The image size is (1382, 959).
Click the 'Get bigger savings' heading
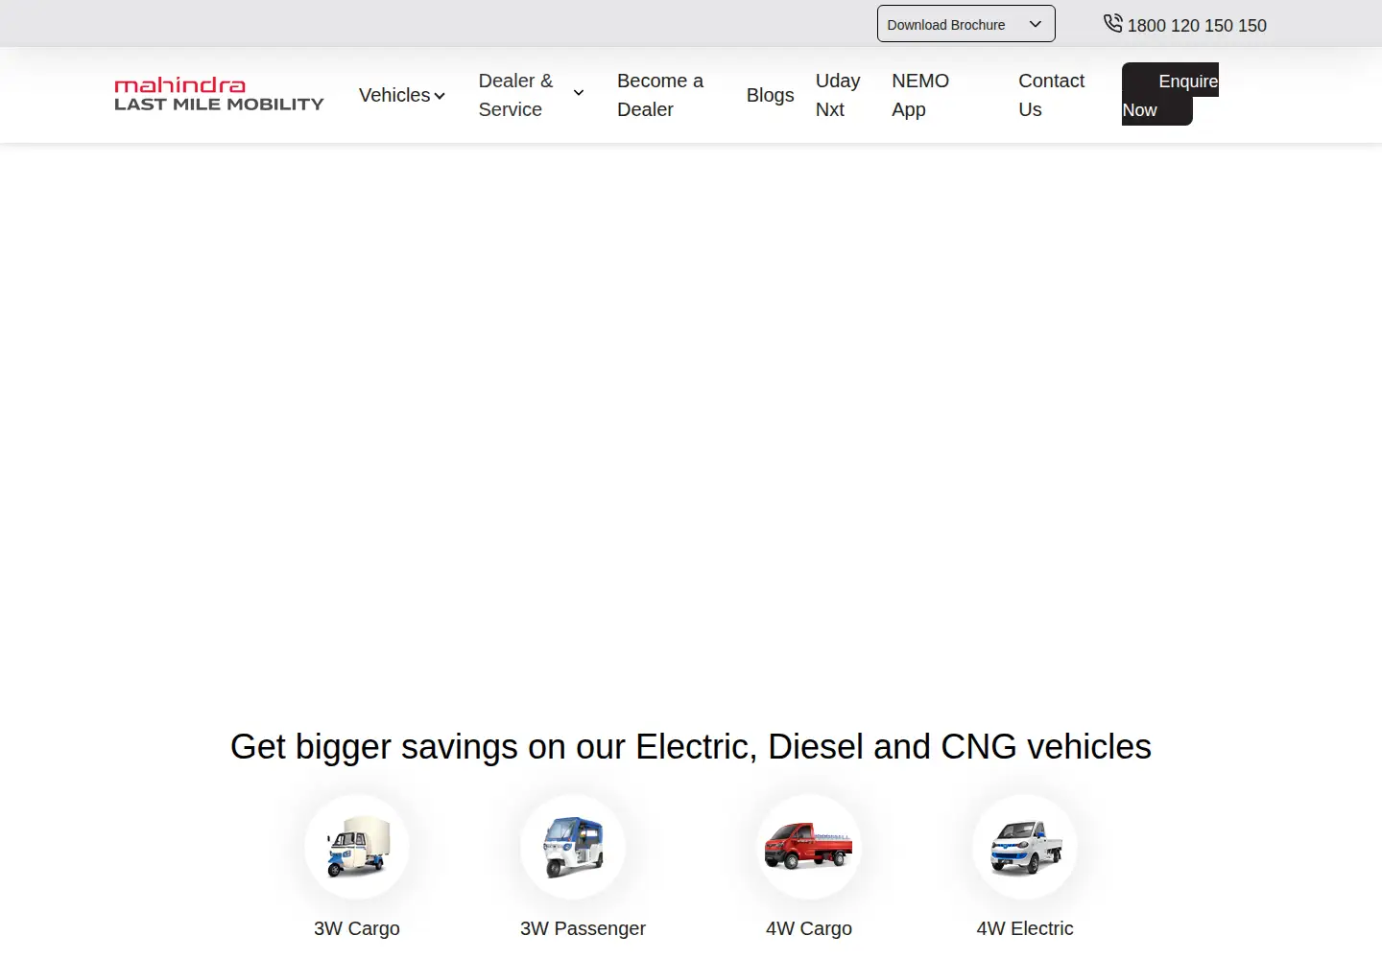(691, 747)
